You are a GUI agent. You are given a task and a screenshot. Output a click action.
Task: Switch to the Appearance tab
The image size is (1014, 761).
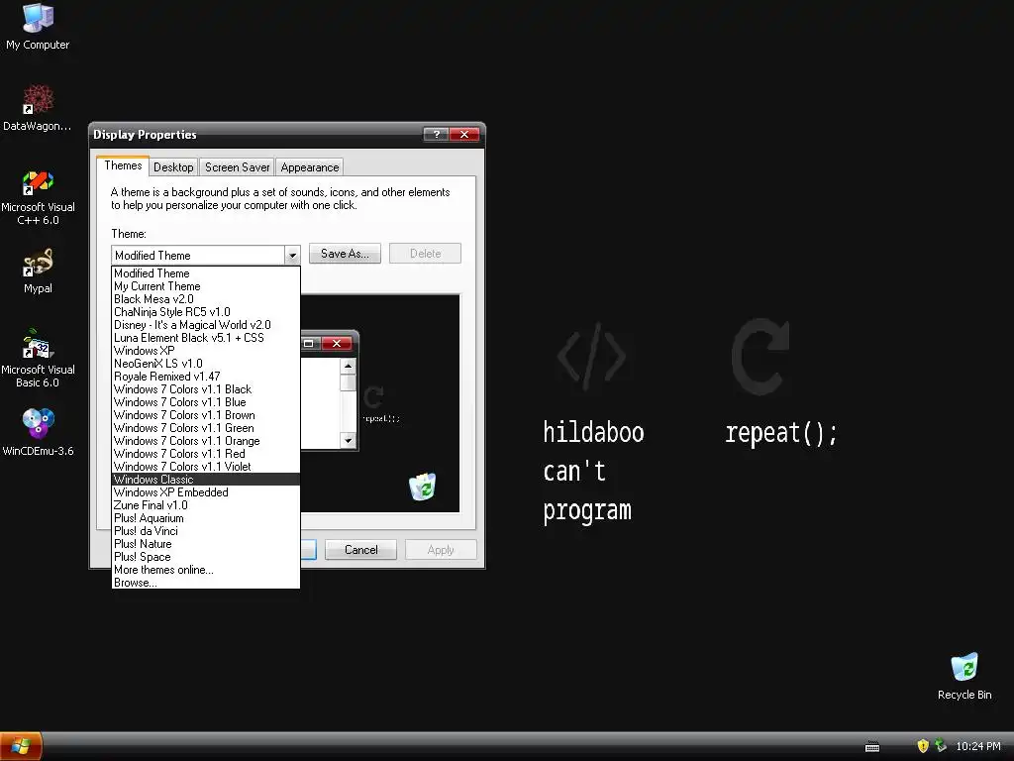(x=309, y=166)
